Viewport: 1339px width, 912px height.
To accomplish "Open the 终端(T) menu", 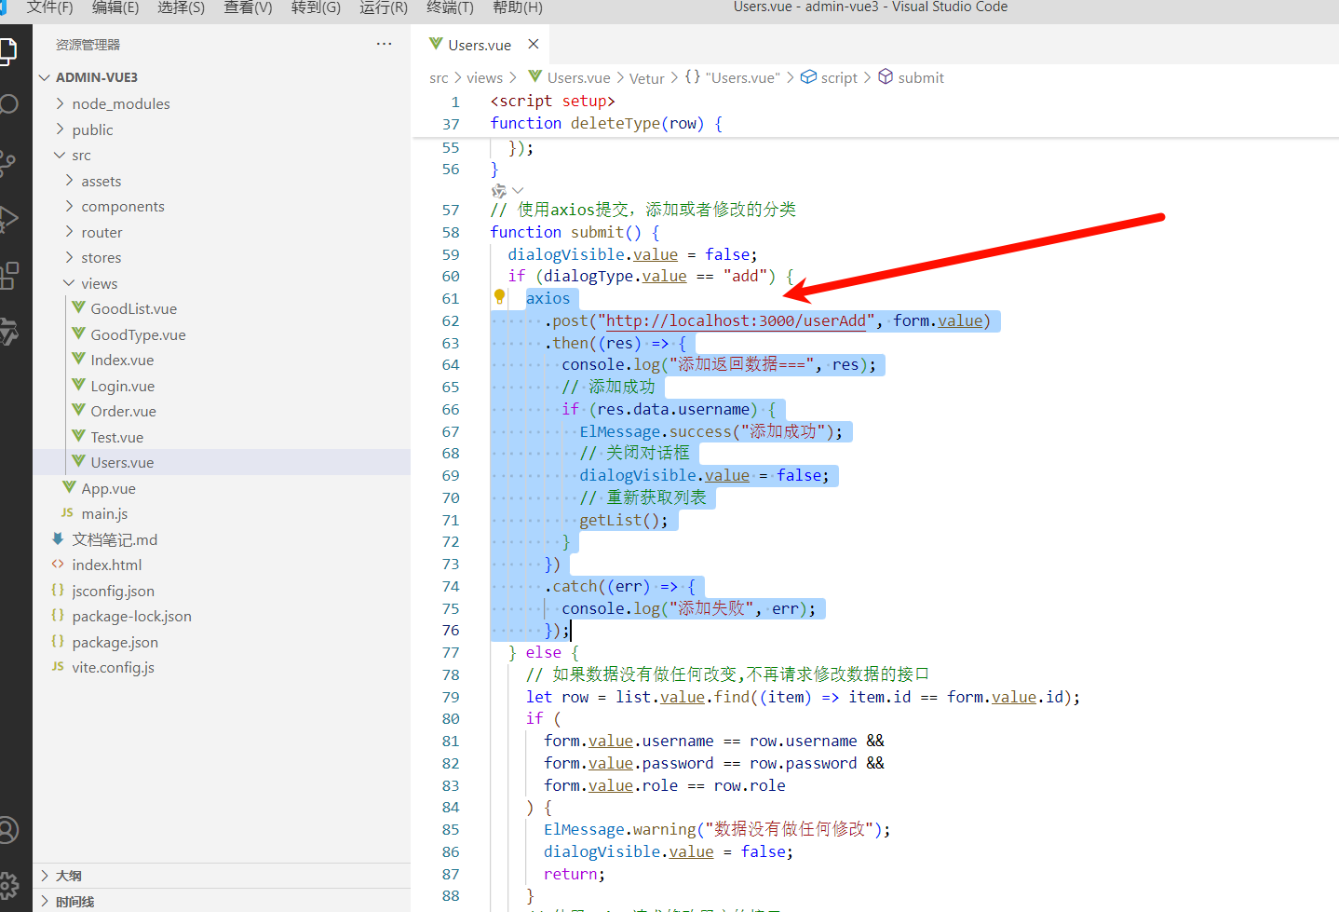I will pos(451,7).
